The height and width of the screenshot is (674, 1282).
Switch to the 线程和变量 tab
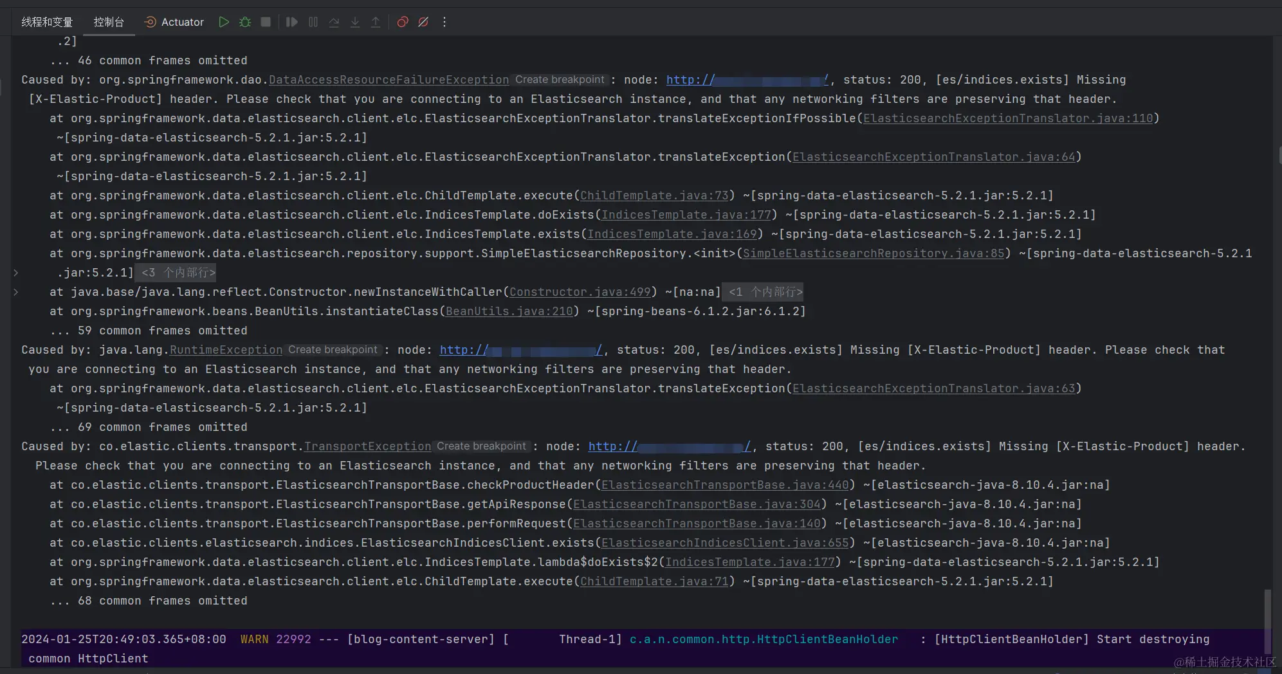[x=47, y=21]
